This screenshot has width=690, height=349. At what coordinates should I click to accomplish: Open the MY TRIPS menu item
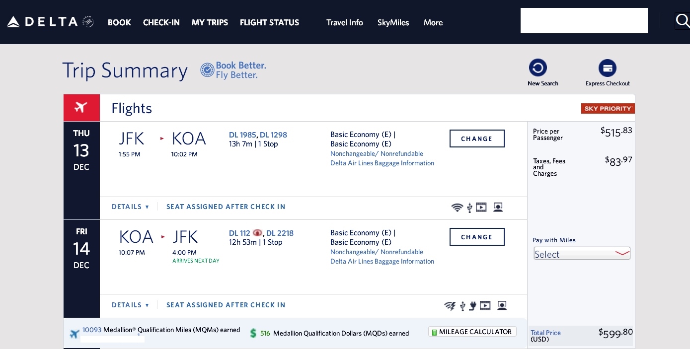pos(210,22)
